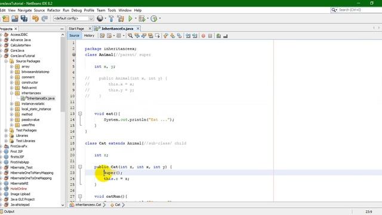Click the Next Bookmark editor icon
The image size is (382, 215).
tap(172, 36)
